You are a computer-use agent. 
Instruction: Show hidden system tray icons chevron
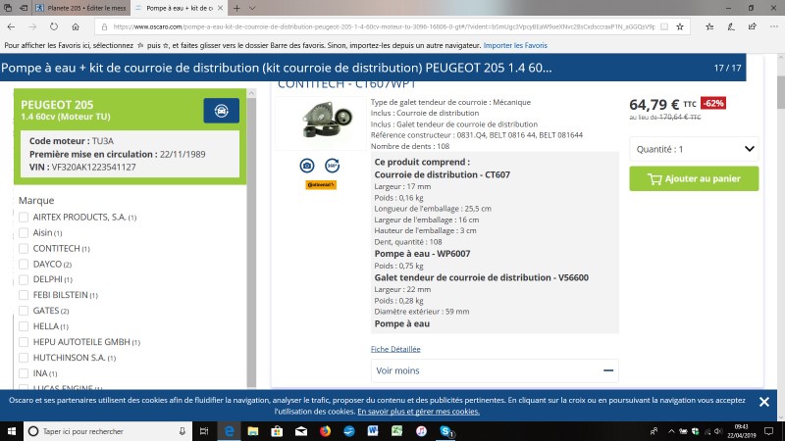(x=671, y=431)
